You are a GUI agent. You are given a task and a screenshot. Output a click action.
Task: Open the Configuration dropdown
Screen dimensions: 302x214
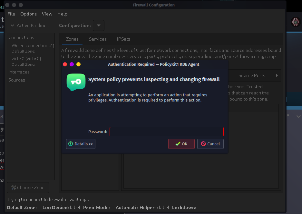coord(99,25)
